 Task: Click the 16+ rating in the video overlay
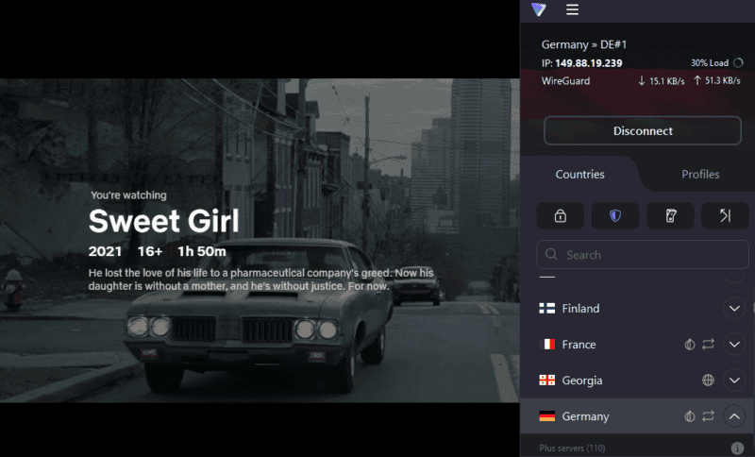150,251
